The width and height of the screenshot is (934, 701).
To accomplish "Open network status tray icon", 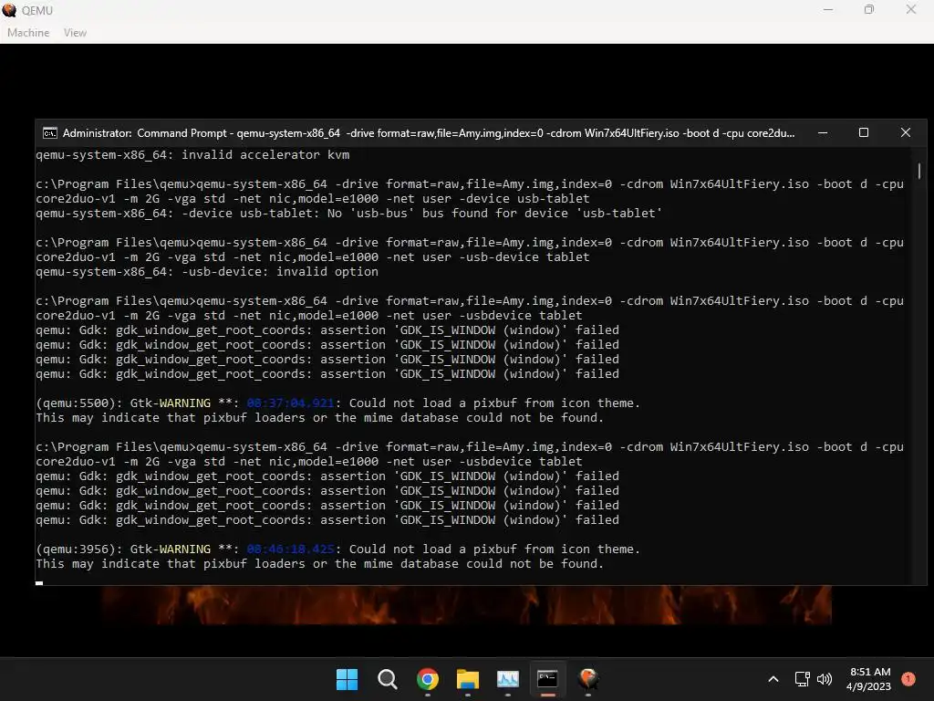I will point(802,679).
